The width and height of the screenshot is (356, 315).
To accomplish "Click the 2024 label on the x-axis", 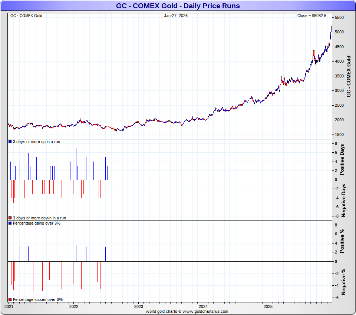I will click(x=203, y=306).
